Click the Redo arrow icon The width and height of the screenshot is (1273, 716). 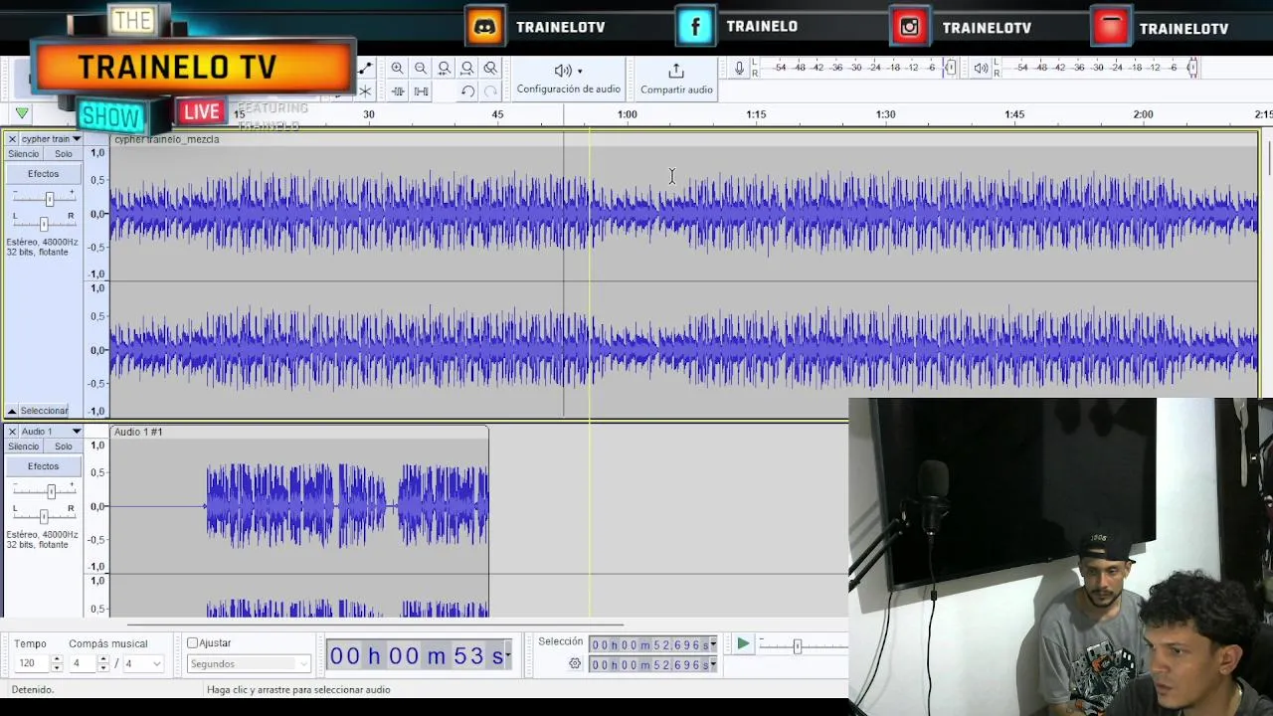(490, 91)
